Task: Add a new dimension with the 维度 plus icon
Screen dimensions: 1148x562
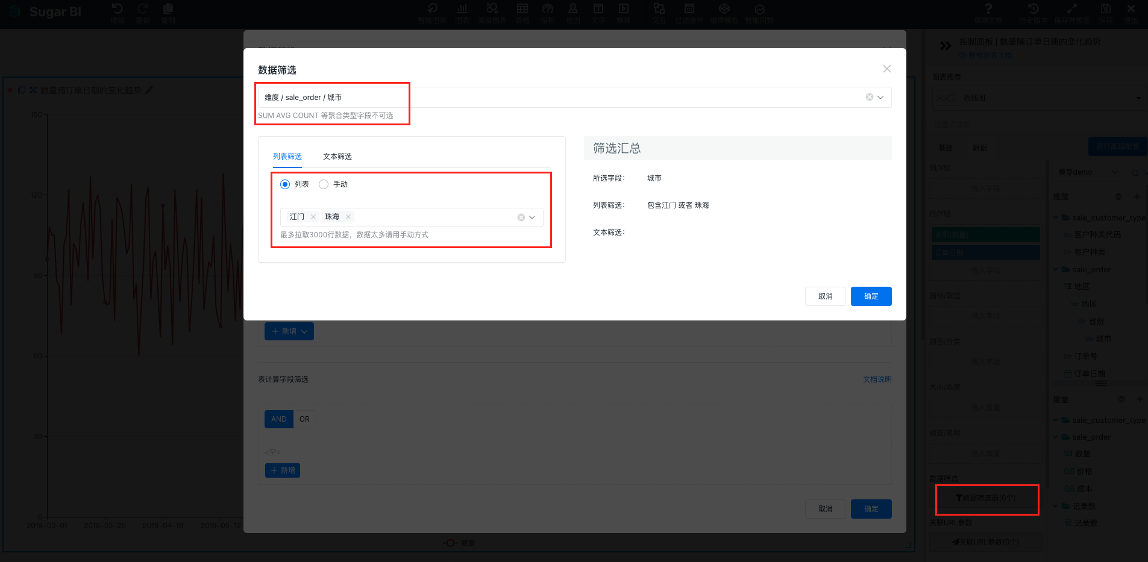Action: 1137,197
